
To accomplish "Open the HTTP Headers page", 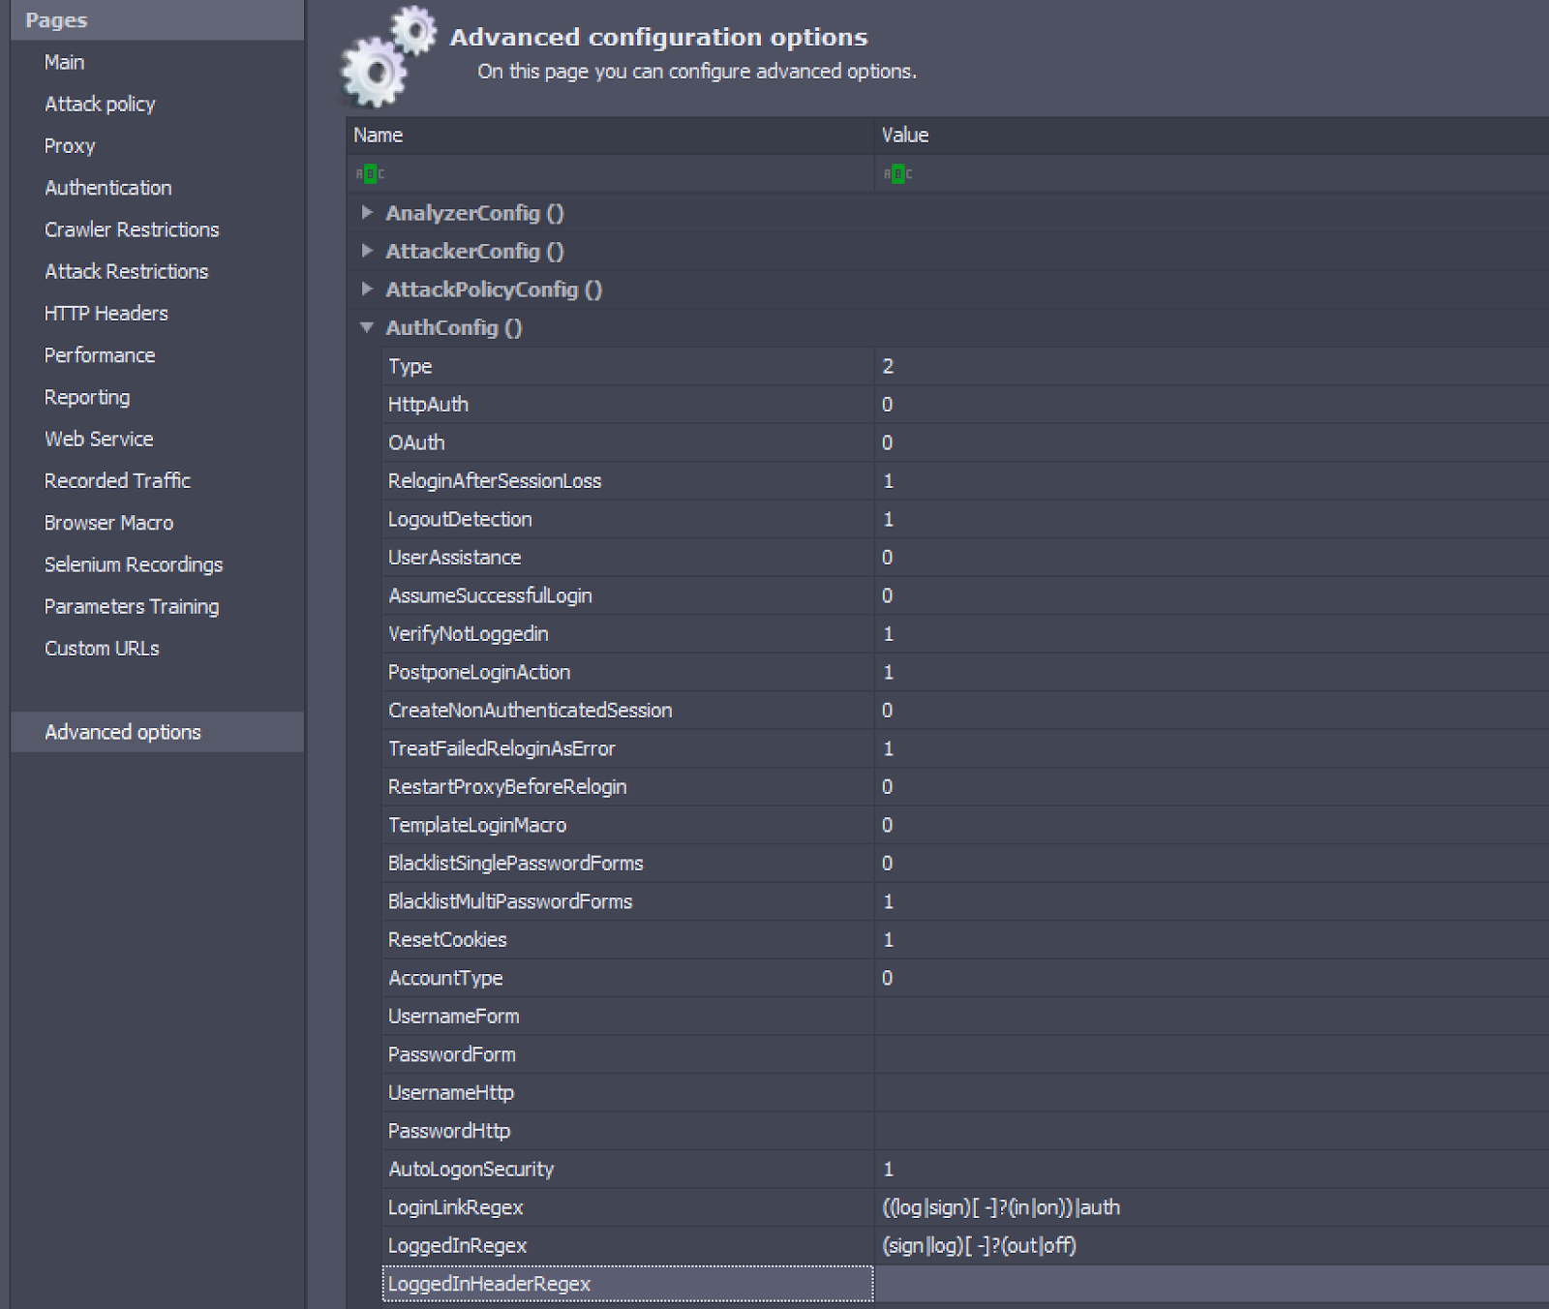I will pos(106,314).
